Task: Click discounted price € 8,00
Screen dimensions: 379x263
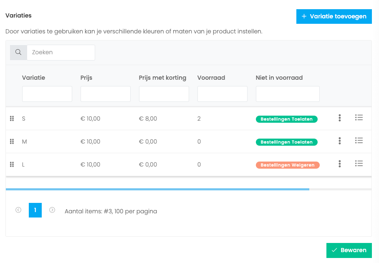Action: pos(148,119)
